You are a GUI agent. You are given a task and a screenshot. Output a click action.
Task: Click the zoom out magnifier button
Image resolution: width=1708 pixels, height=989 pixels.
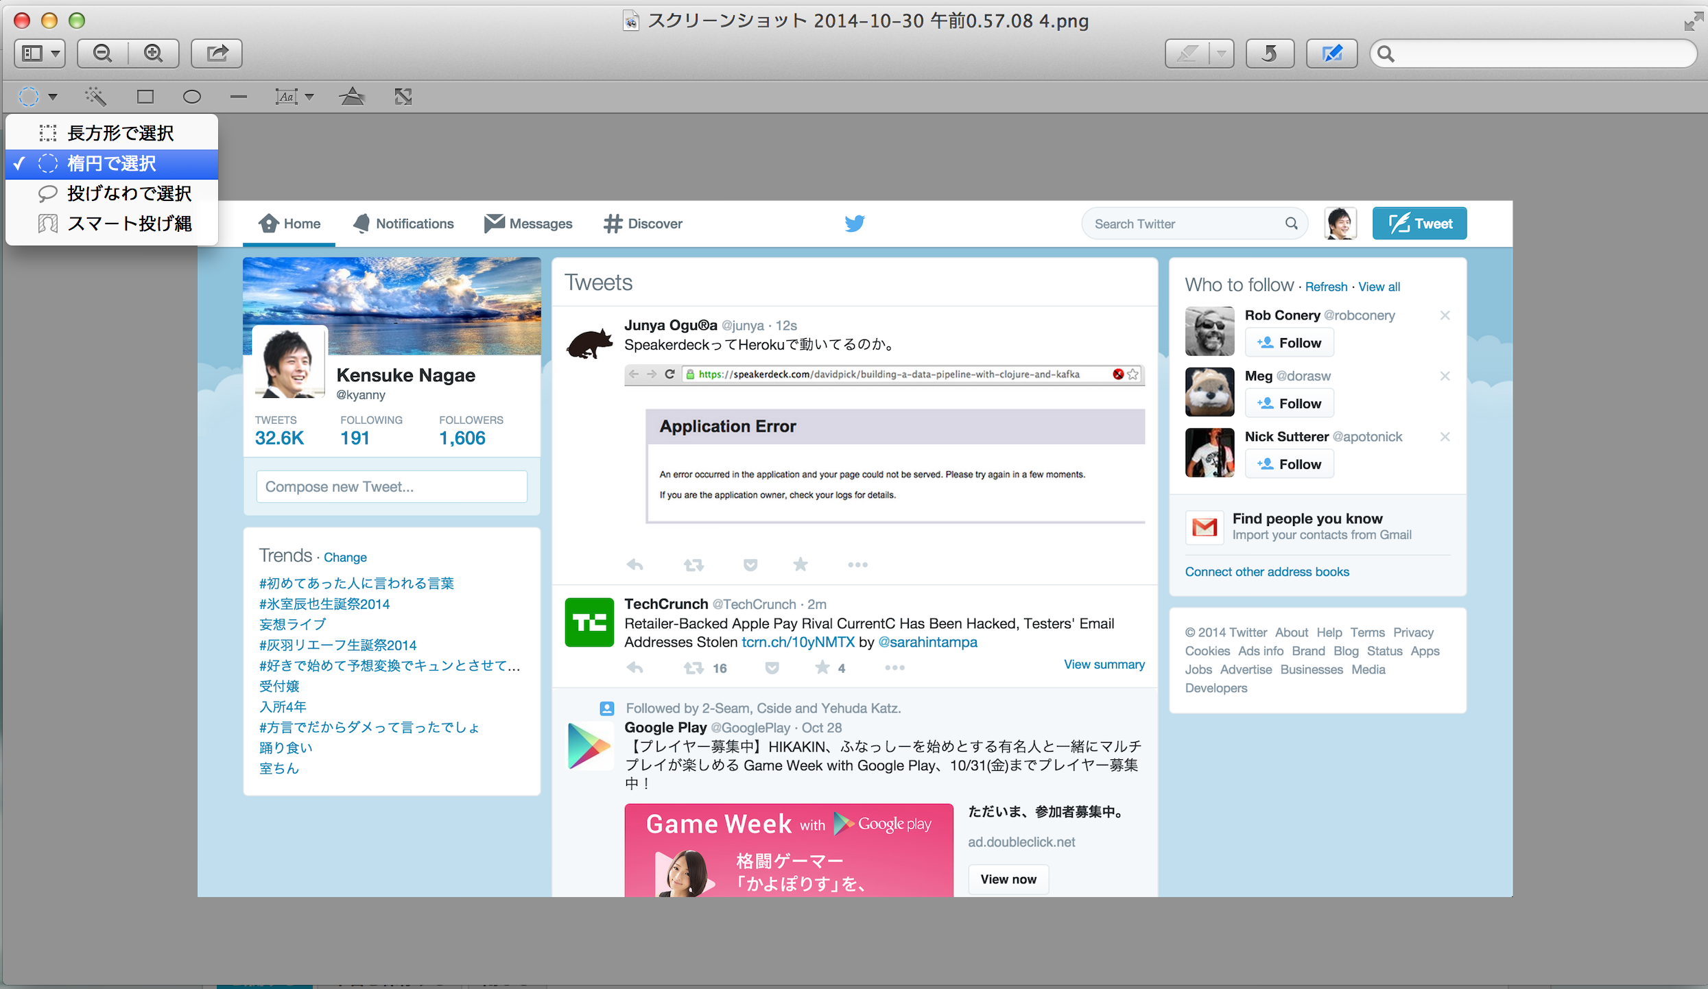click(x=103, y=53)
